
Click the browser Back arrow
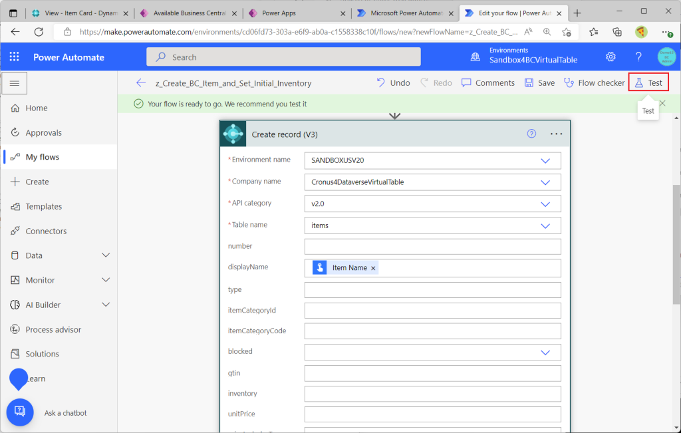15,32
